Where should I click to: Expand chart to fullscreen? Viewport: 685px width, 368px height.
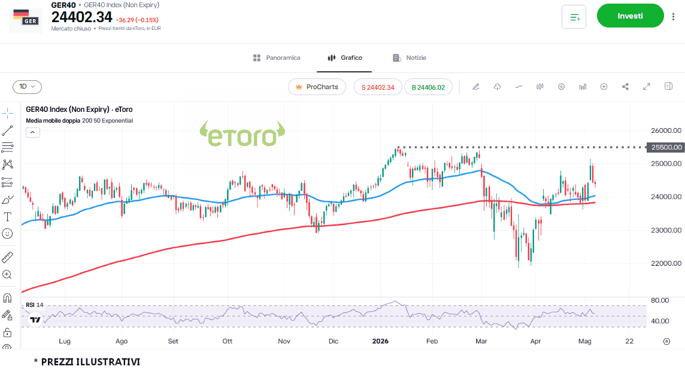647,87
